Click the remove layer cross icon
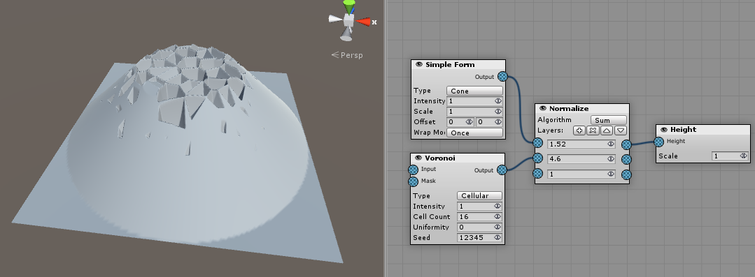Screen dimensions: 755x277 click(x=593, y=130)
